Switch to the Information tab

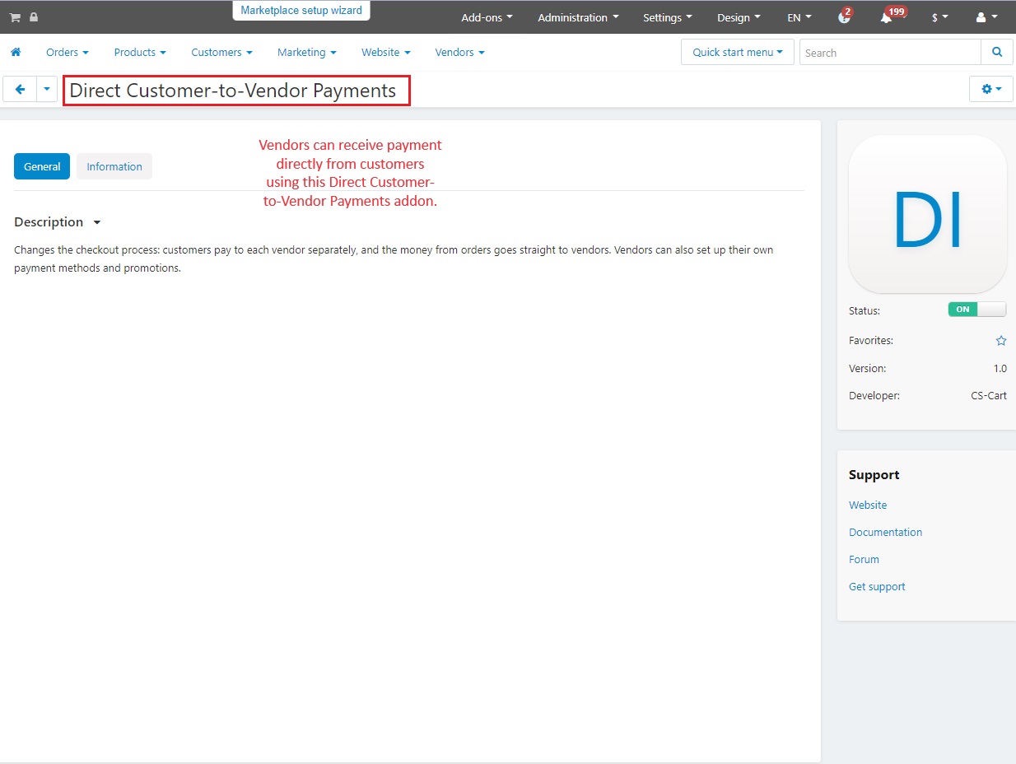point(114,166)
